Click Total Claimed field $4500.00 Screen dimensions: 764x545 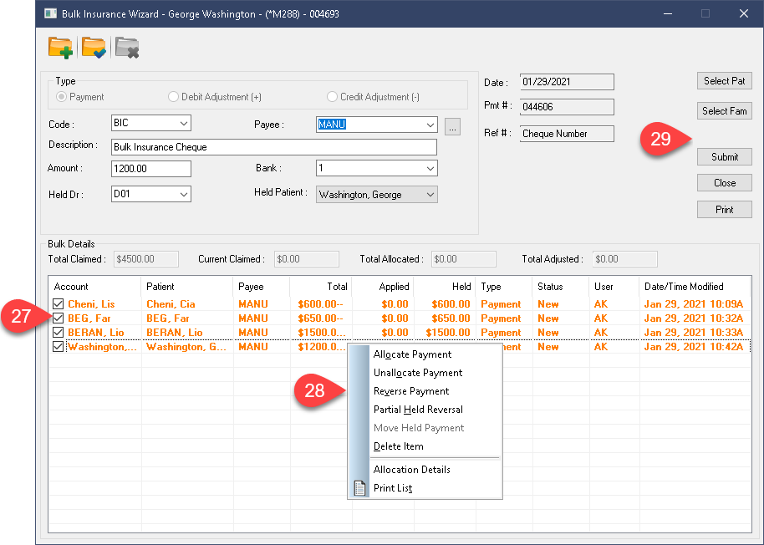[x=146, y=259]
